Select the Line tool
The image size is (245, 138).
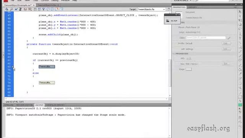[240, 43]
